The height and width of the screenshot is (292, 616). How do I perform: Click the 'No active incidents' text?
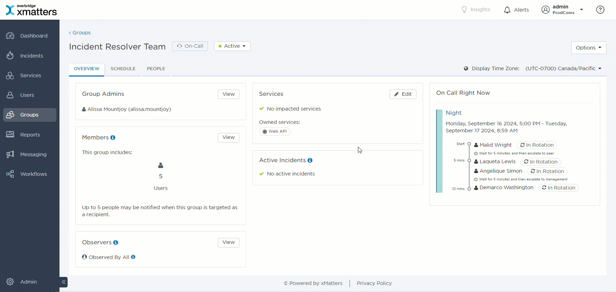[x=291, y=174]
